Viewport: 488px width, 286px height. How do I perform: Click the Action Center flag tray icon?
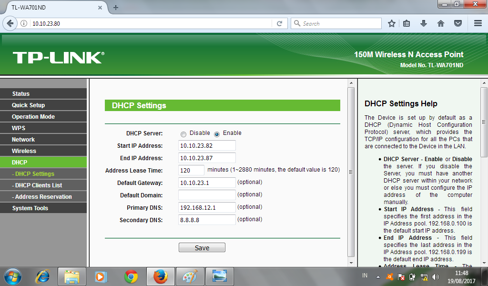pyautogui.click(x=401, y=276)
